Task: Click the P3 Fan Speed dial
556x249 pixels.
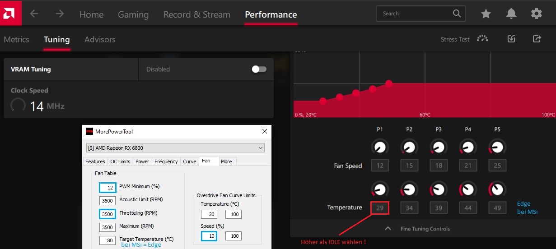Action: (439, 147)
